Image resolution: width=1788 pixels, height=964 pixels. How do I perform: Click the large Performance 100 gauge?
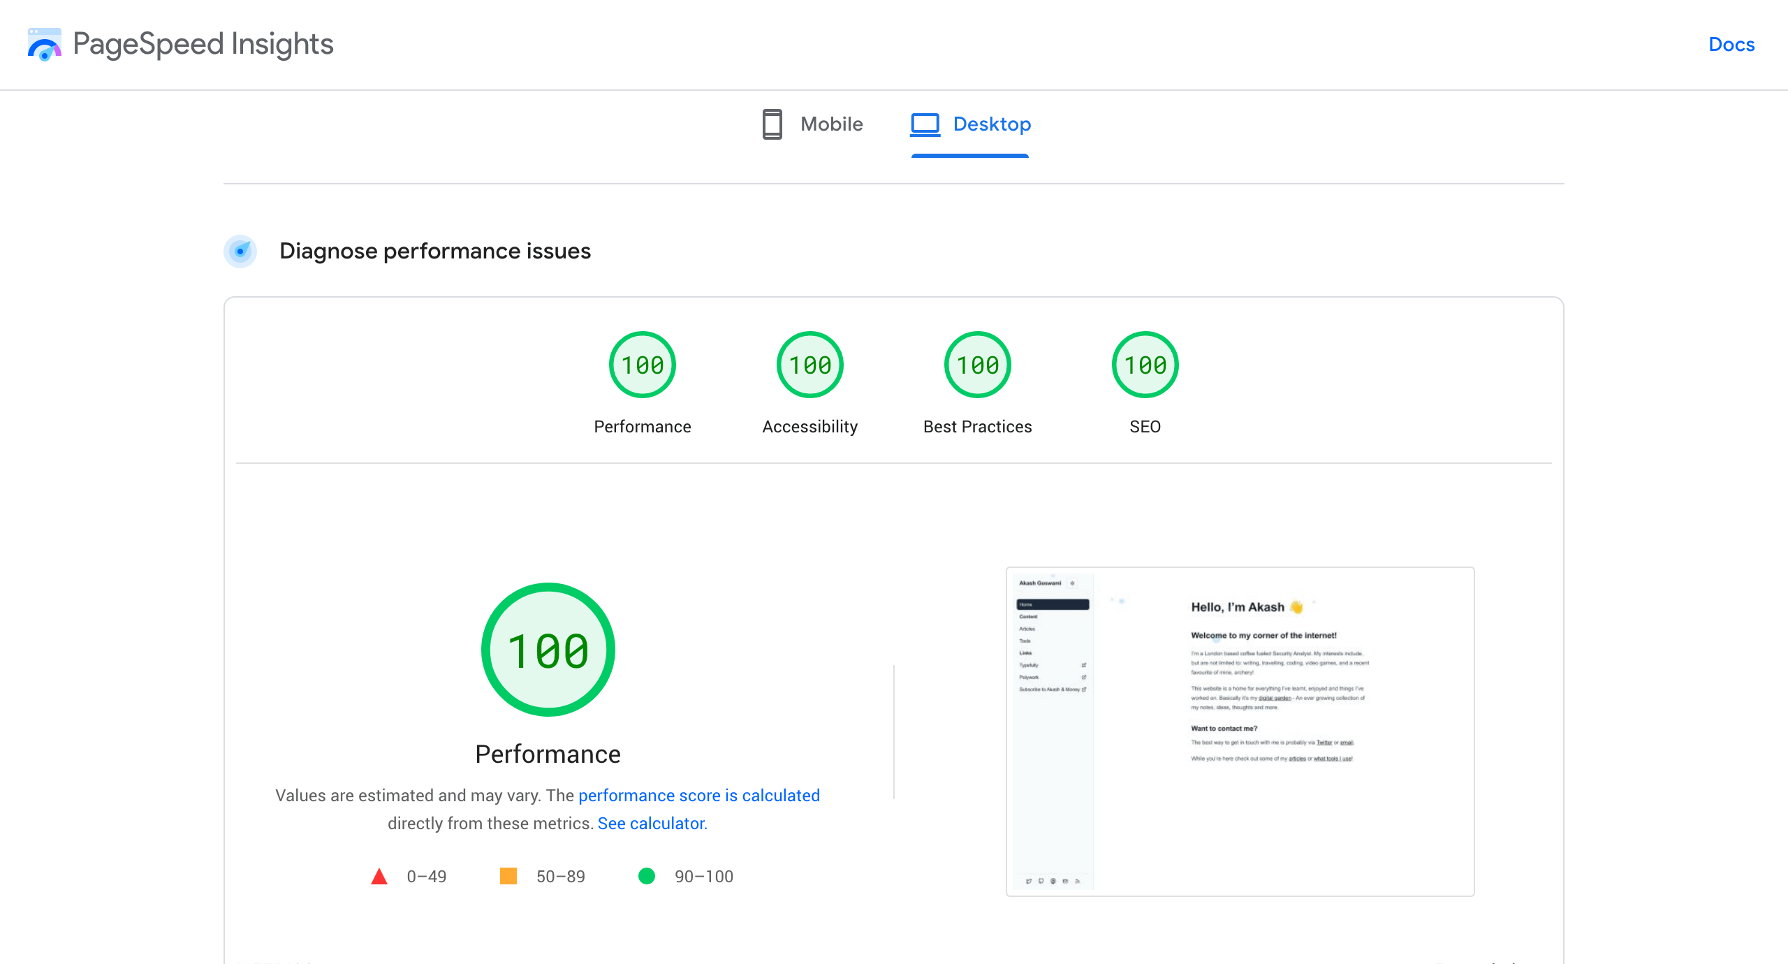coord(548,650)
